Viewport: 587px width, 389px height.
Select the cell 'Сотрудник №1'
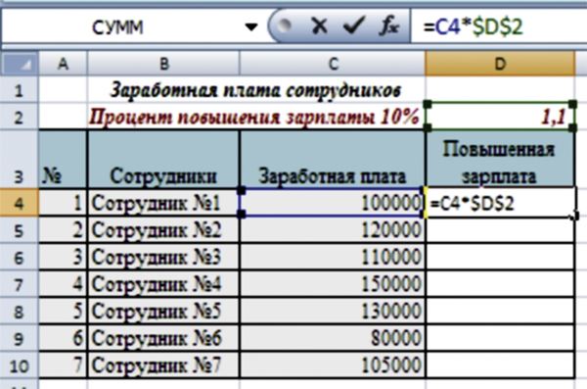coord(163,203)
